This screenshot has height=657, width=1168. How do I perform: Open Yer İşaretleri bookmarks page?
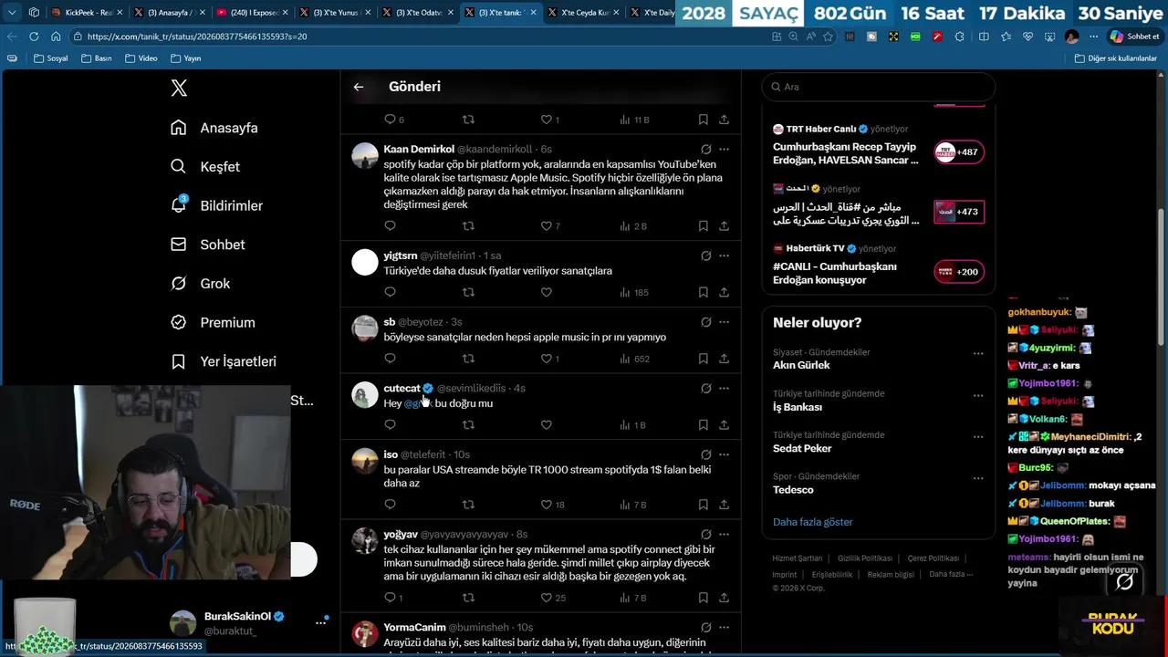224,361
